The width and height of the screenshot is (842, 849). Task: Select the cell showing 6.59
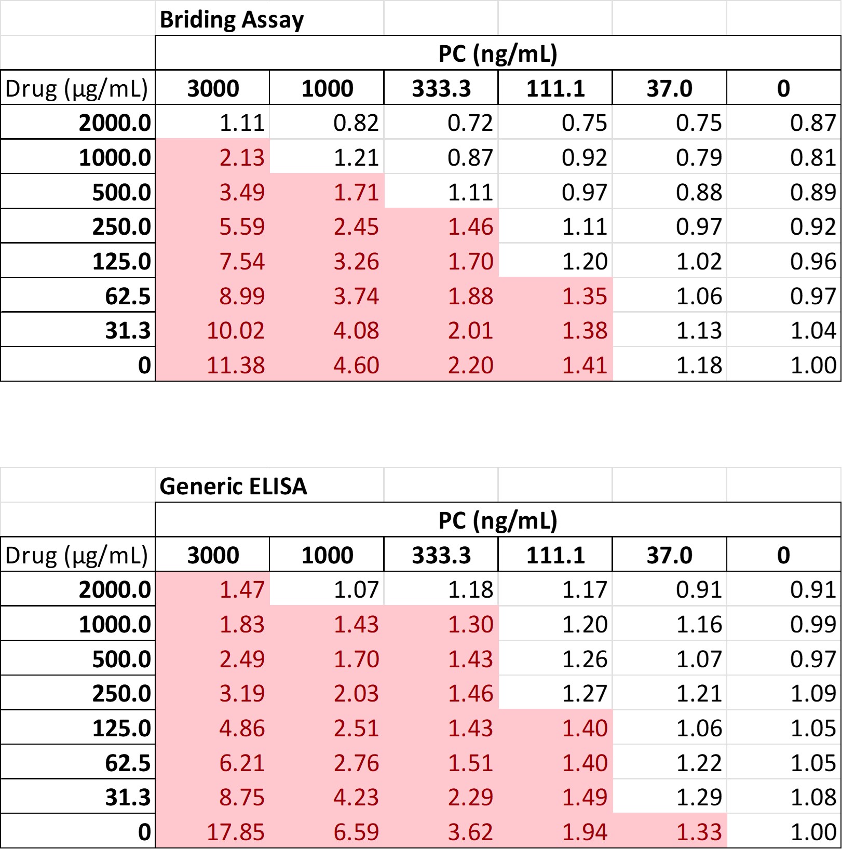pos(356,832)
